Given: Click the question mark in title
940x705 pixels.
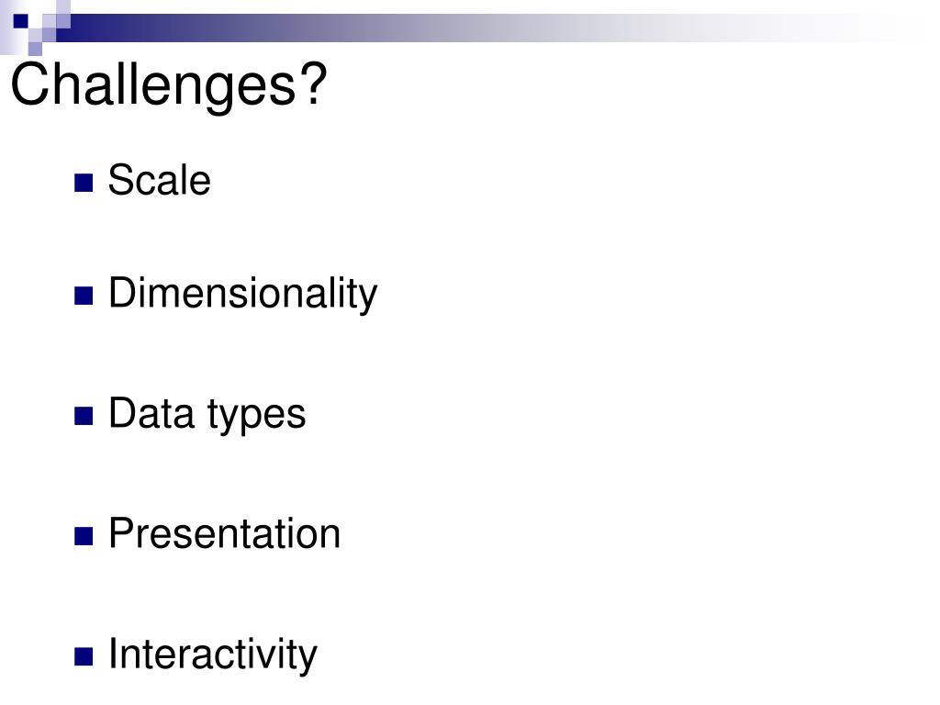Looking at the screenshot, I should [x=314, y=82].
